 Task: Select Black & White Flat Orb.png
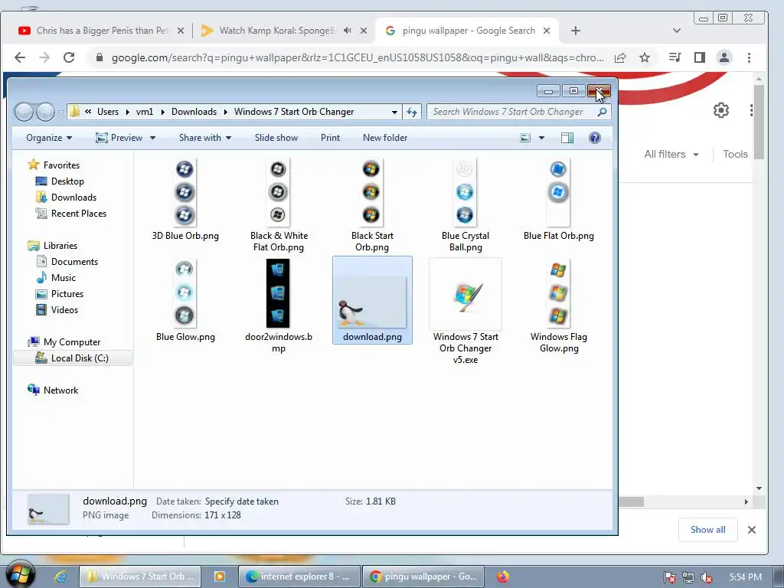(279, 205)
